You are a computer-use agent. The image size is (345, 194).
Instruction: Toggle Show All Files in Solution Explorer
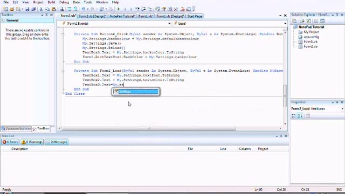tap(302, 21)
